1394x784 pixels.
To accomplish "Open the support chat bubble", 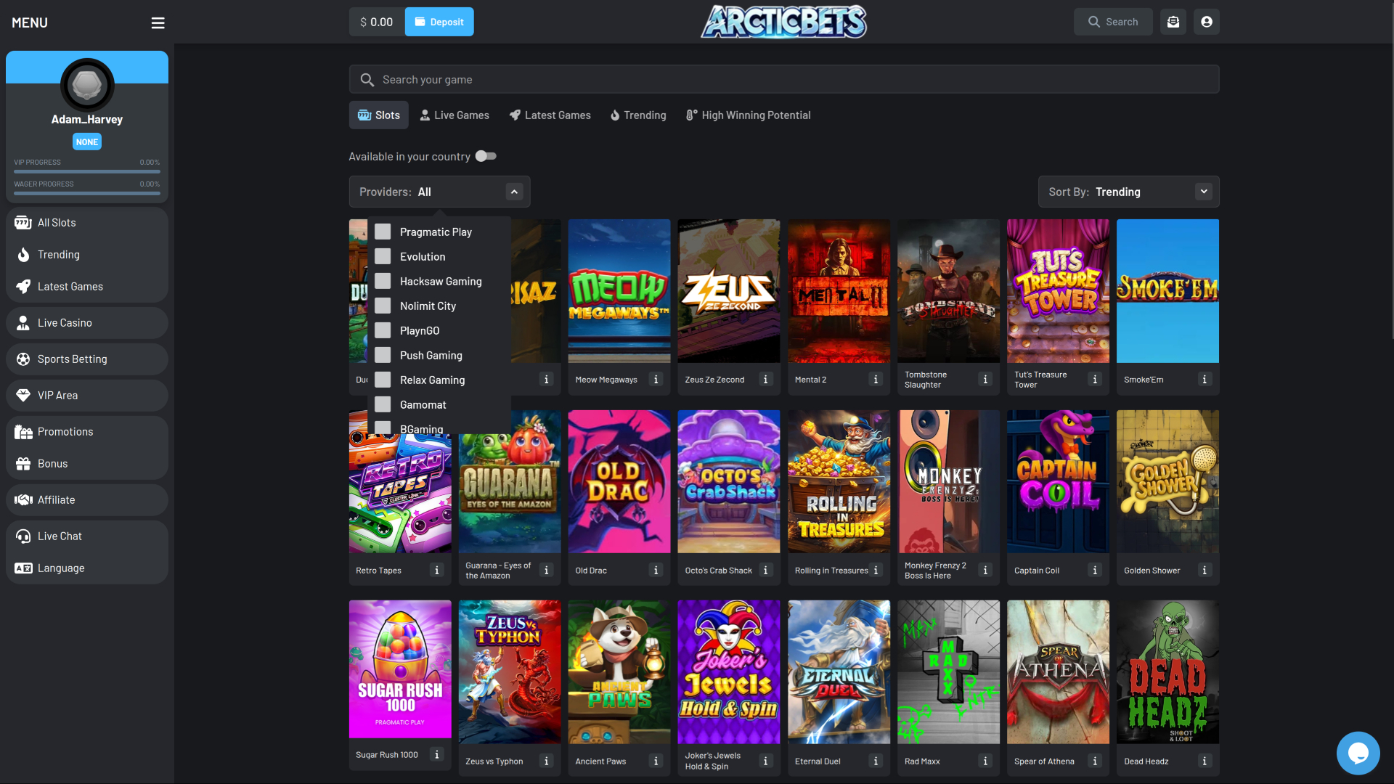I will pyautogui.click(x=1358, y=753).
